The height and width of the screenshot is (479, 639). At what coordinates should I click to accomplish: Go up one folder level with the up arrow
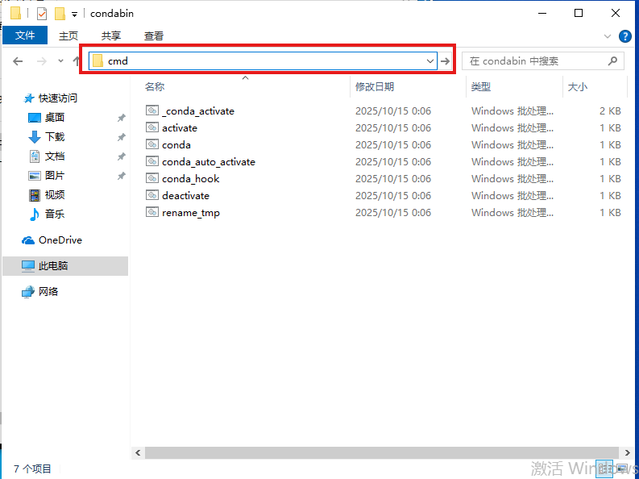coord(77,61)
